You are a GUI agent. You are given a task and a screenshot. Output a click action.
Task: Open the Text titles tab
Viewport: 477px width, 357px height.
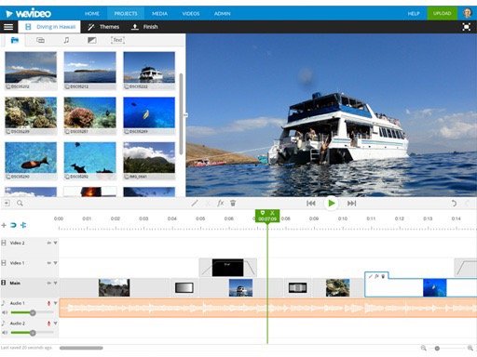pos(117,40)
